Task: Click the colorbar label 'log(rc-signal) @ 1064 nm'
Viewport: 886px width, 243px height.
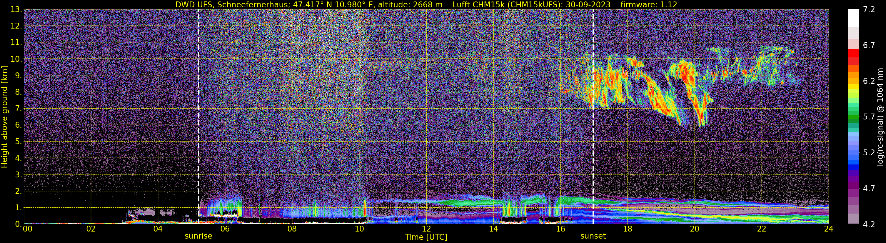Action: point(881,117)
